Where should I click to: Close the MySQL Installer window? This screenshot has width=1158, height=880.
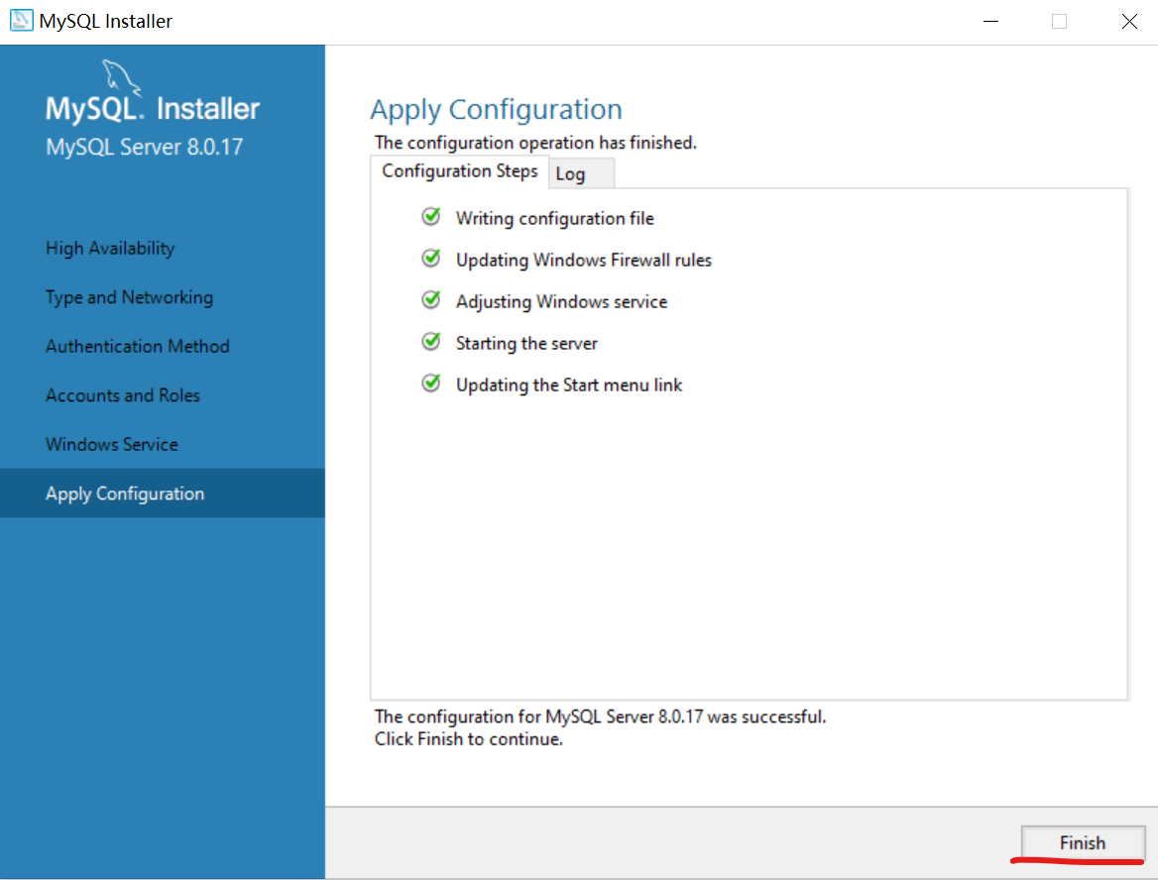(1129, 22)
